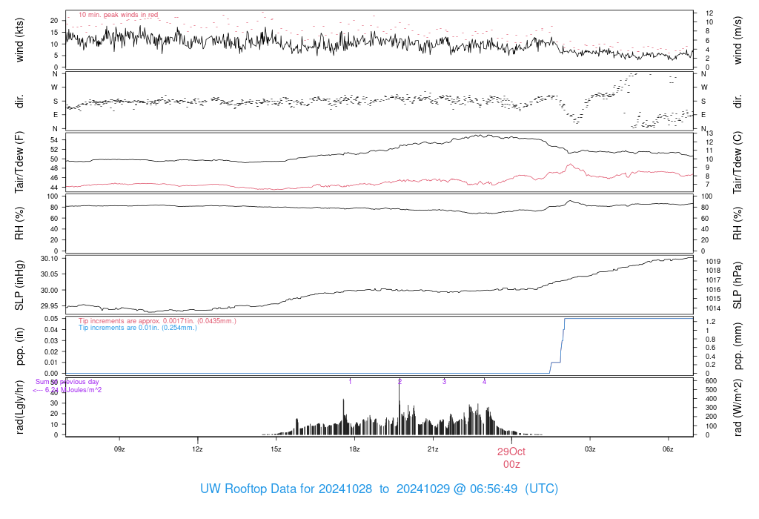The width and height of the screenshot is (759, 519).
Task: Click the '18z' time axis label
Action: click(x=354, y=449)
